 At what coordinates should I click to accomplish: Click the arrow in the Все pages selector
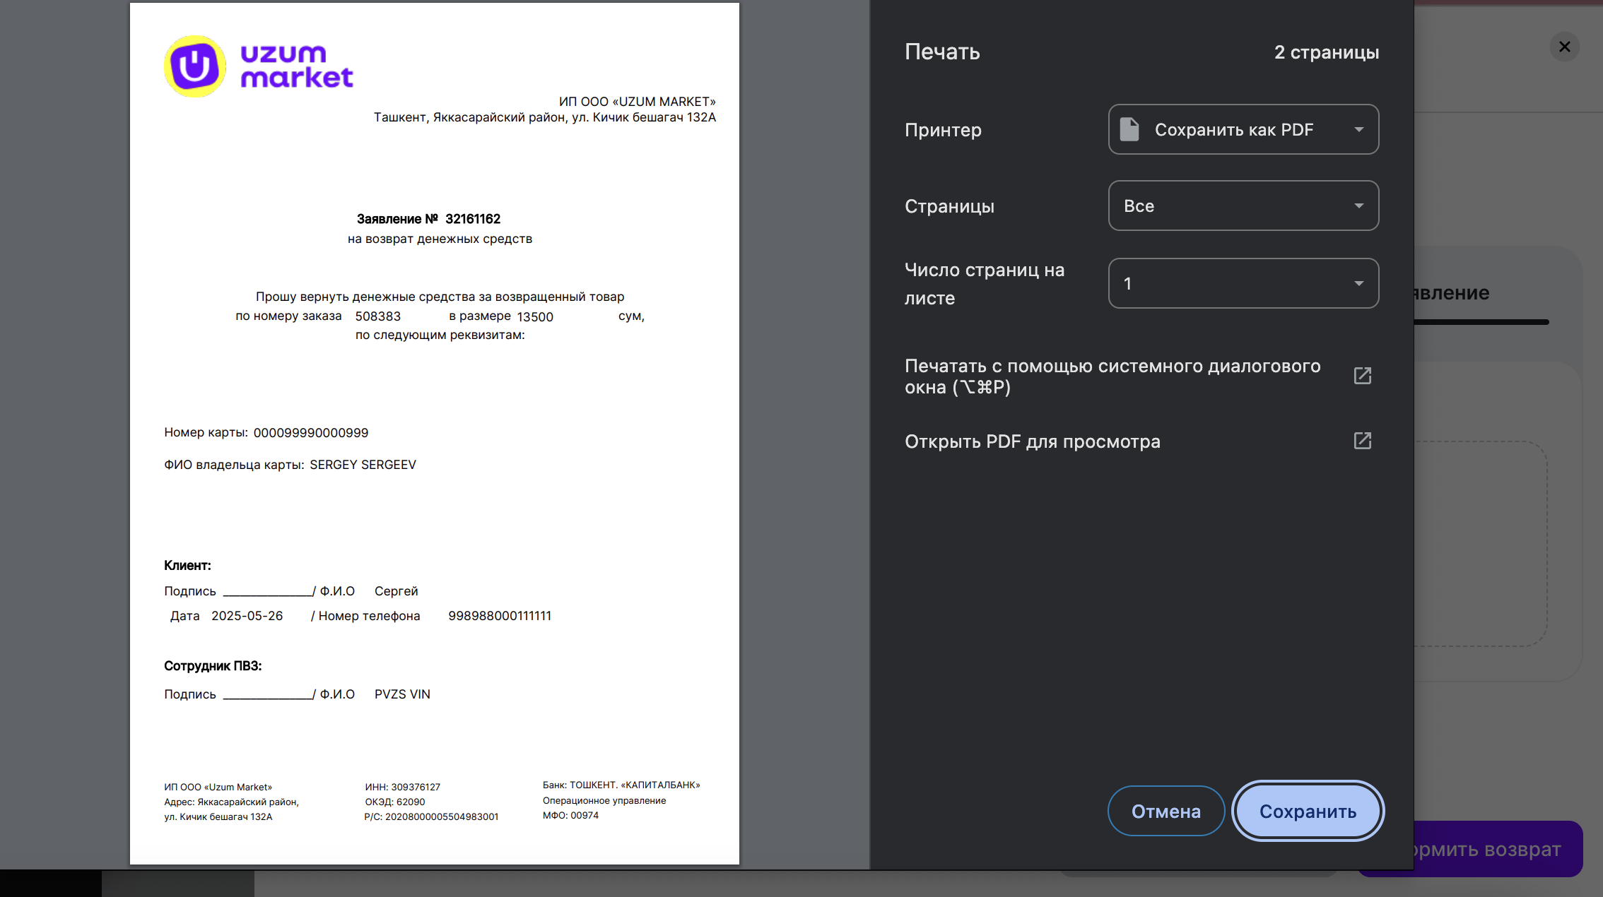pos(1358,206)
